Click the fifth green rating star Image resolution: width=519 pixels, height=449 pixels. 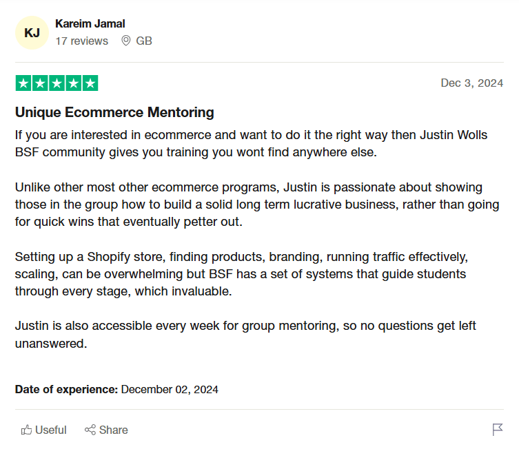tap(90, 83)
